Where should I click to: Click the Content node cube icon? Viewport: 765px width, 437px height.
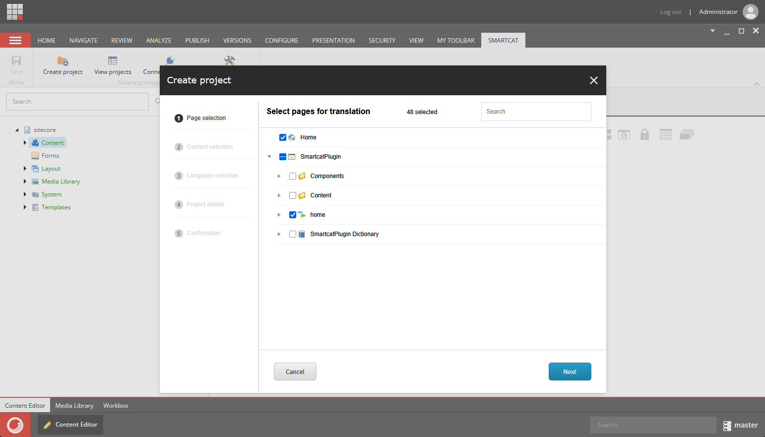(35, 143)
